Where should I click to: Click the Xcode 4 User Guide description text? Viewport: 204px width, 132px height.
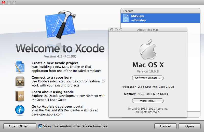click(68, 98)
